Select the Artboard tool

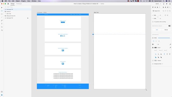coord(2,27)
